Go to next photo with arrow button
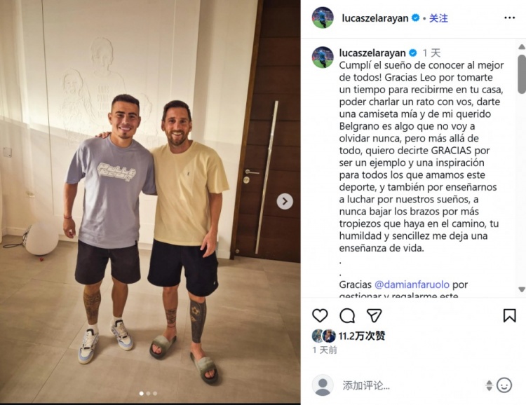526x405 pixels. (285, 202)
